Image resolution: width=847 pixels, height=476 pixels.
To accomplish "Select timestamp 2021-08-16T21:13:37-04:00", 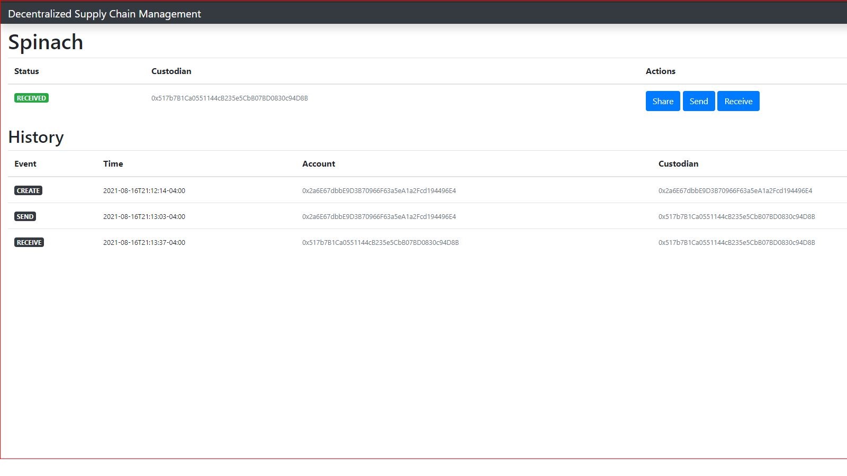I will pos(144,242).
